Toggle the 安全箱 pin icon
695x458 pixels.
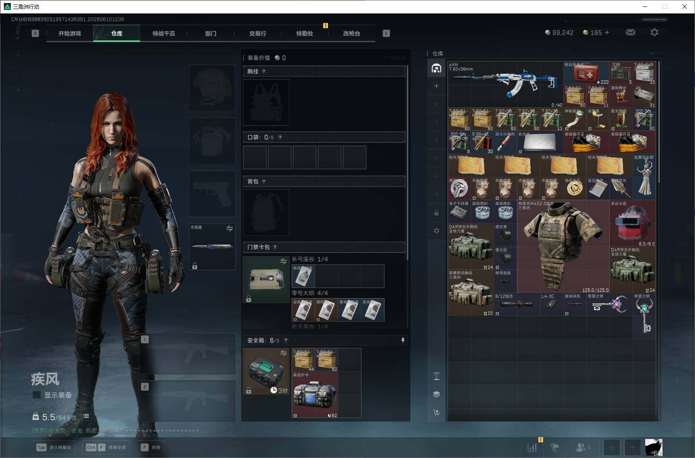point(403,340)
